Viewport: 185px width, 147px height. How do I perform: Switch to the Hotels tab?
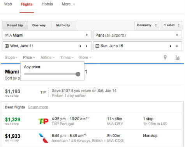[x=47, y=4]
